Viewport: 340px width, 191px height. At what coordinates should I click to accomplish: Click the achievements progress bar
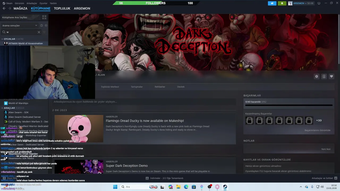289,105
